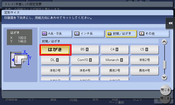Collapse side panel with double-arrow icon
The image size is (175, 105).
point(170,23)
